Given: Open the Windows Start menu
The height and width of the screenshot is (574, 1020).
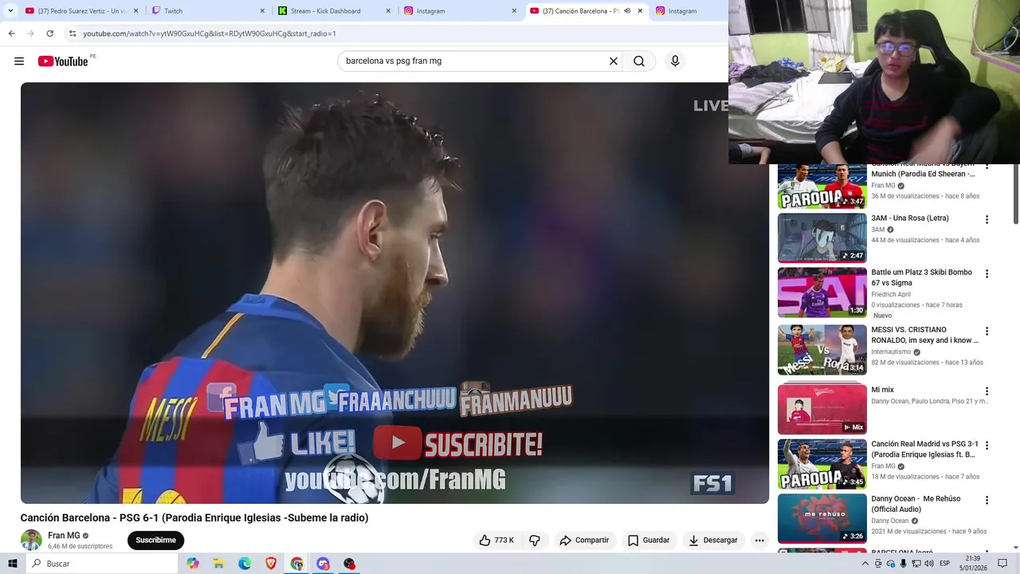Looking at the screenshot, I should tap(13, 564).
